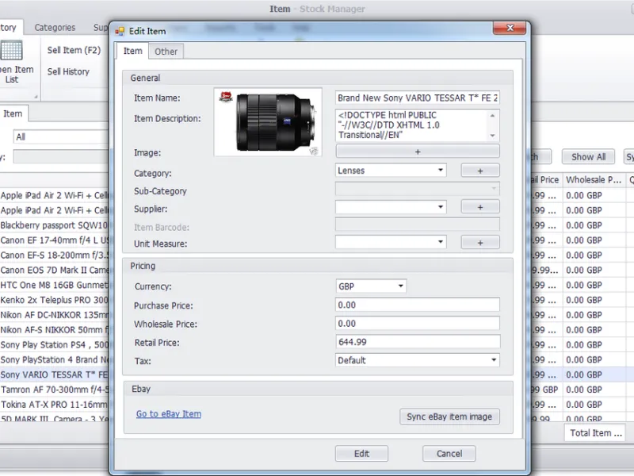This screenshot has width=634, height=476.
Task: Select the Kenko 2x Teleplus PRO 300 row
Action: (x=54, y=300)
